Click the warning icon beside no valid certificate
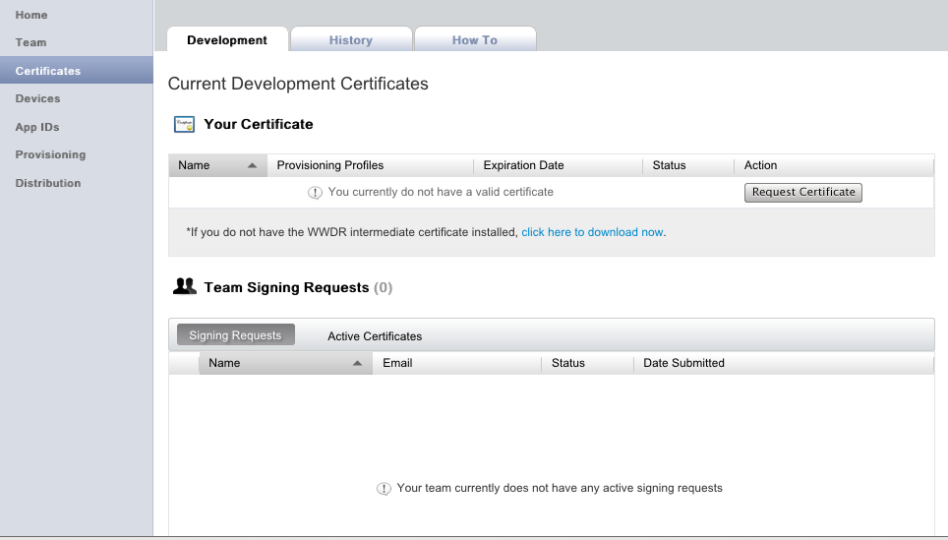Screen dimensions: 948x540 315,193
